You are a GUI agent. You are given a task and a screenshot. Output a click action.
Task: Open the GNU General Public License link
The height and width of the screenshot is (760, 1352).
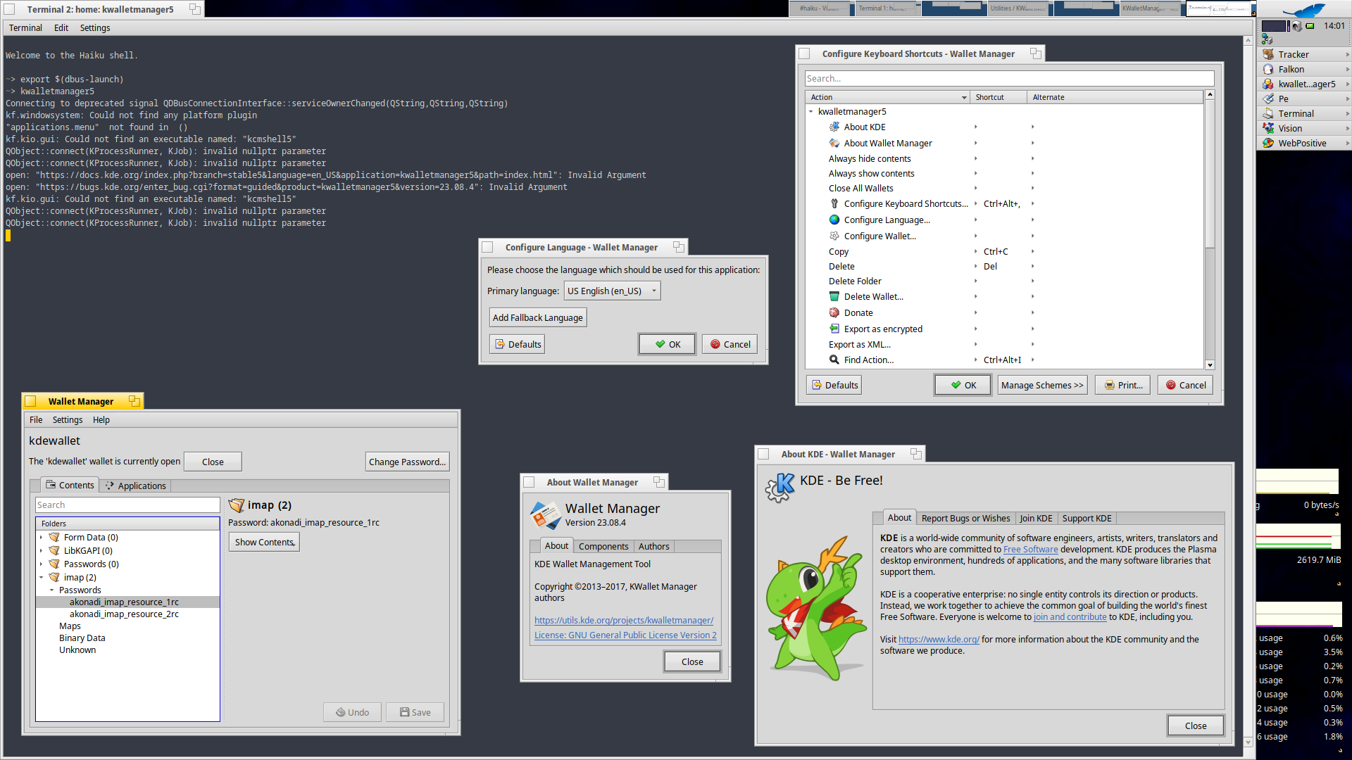point(625,635)
